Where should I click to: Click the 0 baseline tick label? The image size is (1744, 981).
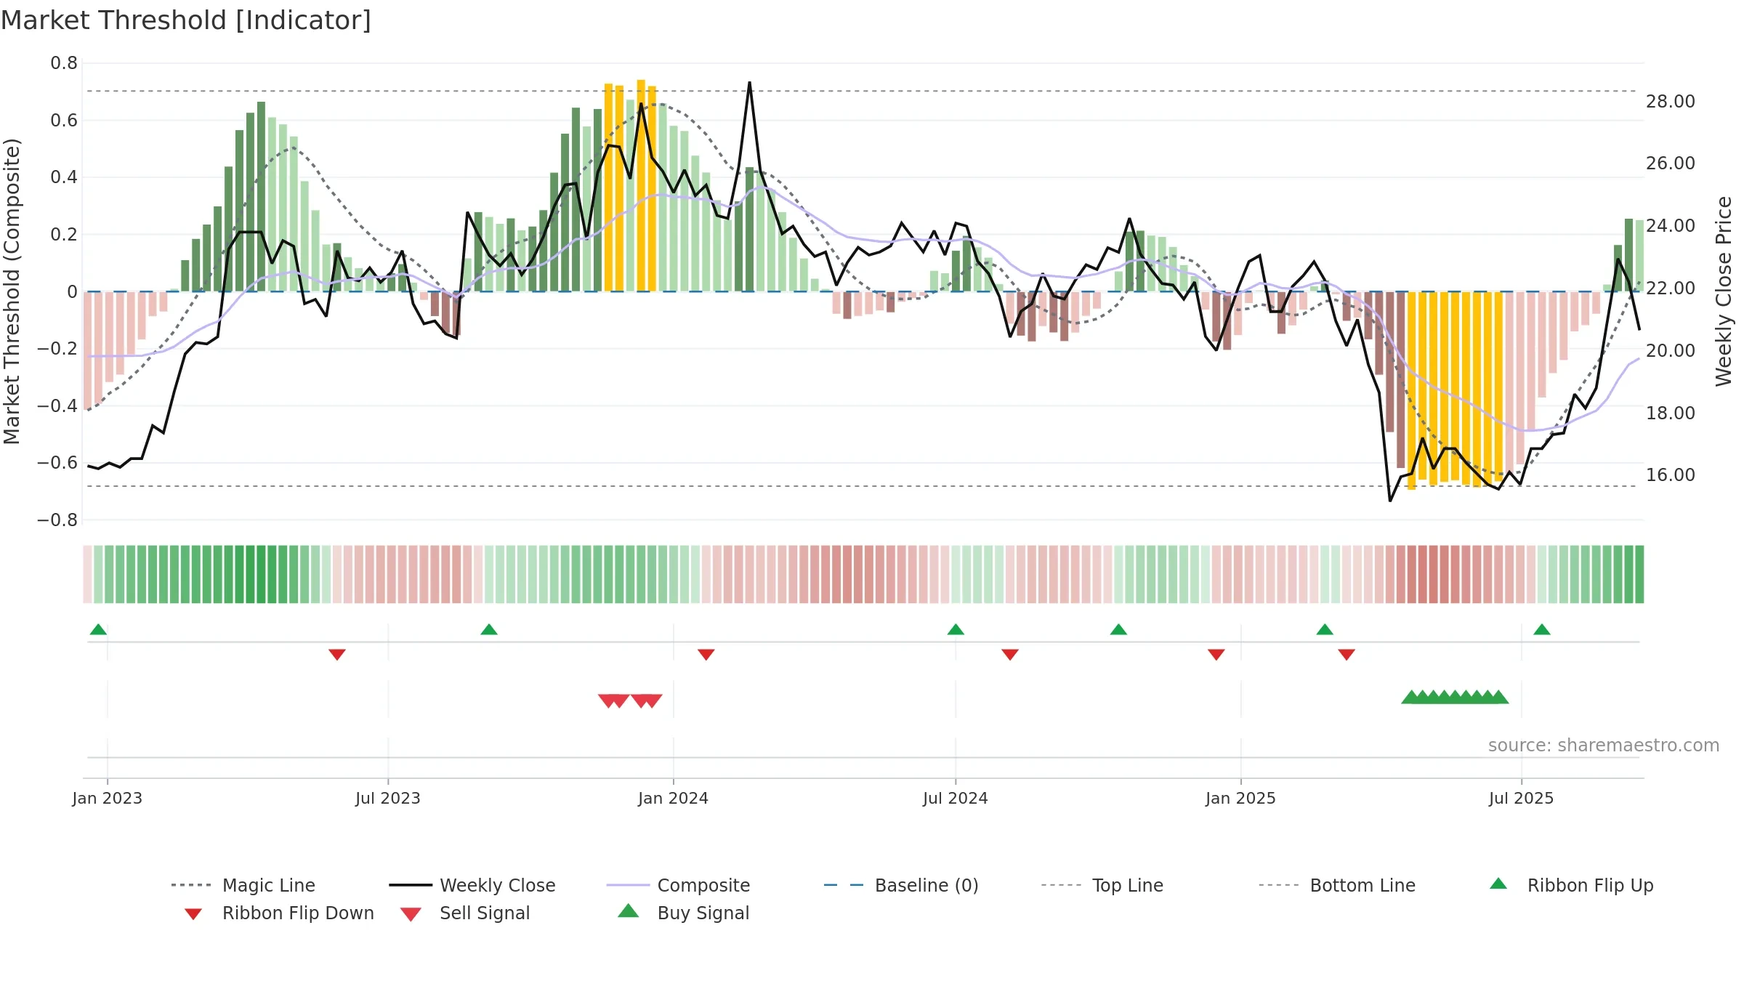pos(72,292)
